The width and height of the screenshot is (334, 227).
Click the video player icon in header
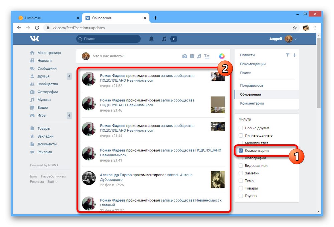coord(173,39)
